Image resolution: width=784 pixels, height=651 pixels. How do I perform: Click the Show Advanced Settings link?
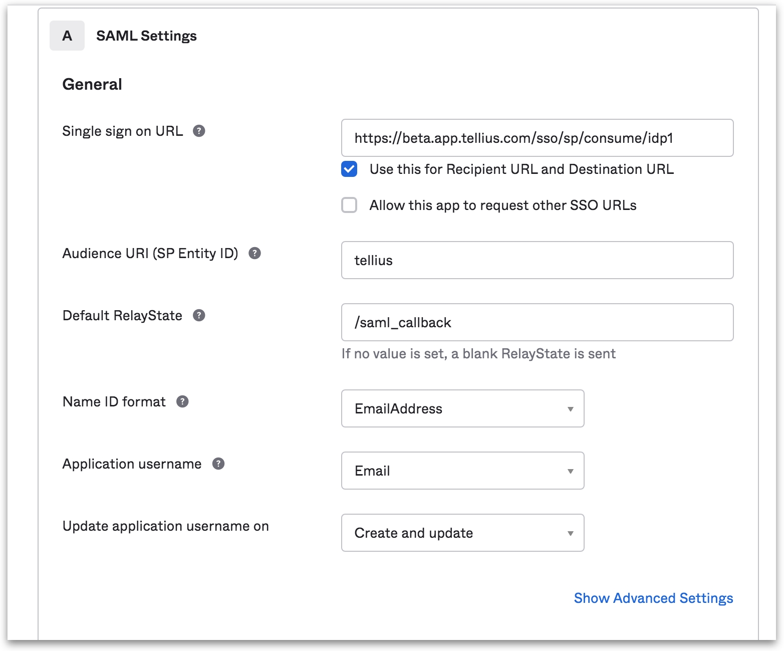point(653,598)
